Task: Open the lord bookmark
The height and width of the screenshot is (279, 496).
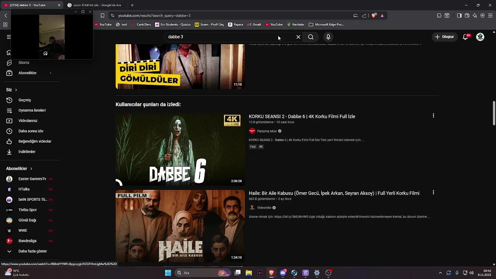Action: [121, 24]
